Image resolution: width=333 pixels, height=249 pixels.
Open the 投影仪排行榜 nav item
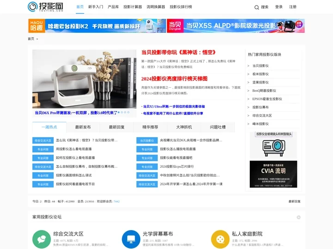pos(181,7)
